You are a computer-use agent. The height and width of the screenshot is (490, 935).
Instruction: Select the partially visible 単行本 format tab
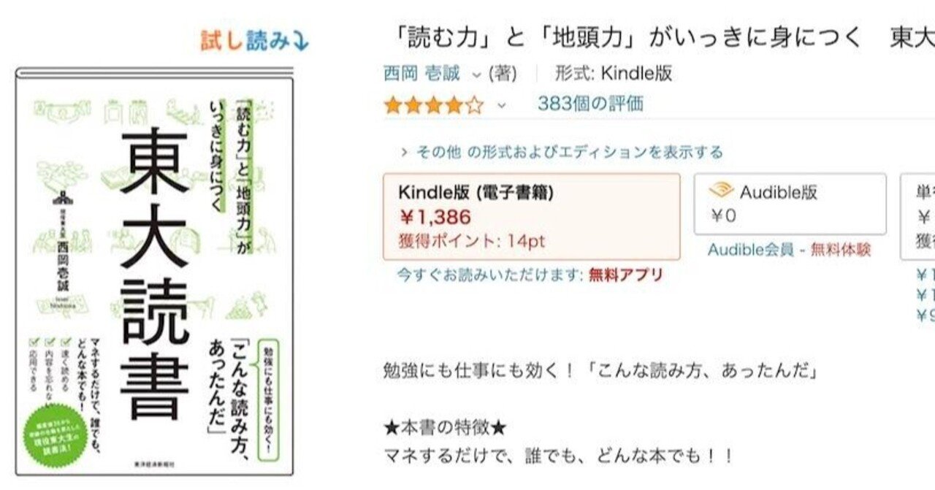point(920,216)
